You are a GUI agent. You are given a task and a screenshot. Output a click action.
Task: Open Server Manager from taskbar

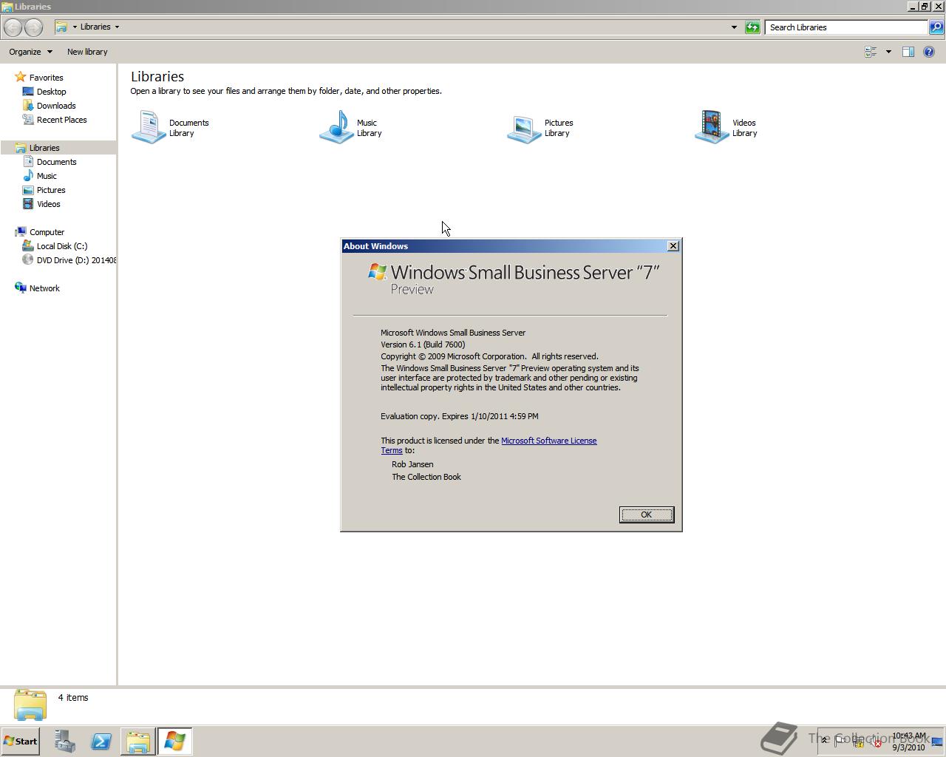(65, 741)
